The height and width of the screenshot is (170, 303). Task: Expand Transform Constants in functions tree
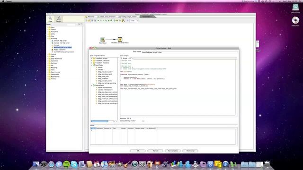point(91,61)
